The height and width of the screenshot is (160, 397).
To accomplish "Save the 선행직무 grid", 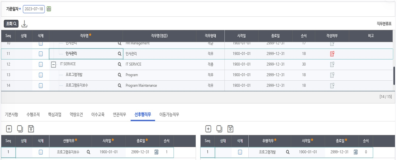I will pyautogui.click(x=31, y=129).
